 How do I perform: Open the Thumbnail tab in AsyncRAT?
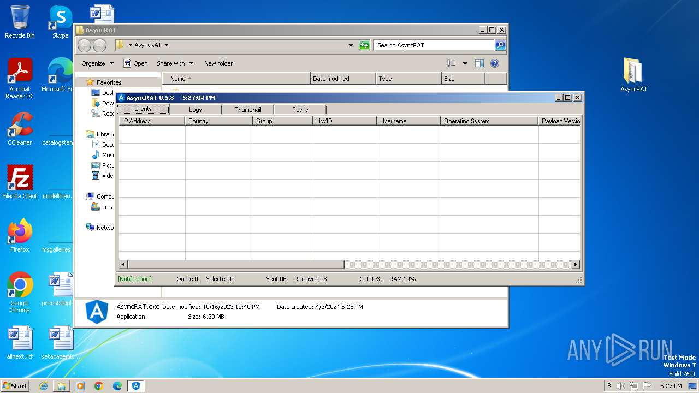pos(248,110)
